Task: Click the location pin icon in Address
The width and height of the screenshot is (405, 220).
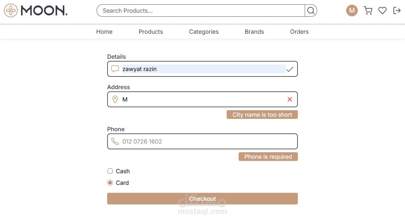Action: [115, 99]
